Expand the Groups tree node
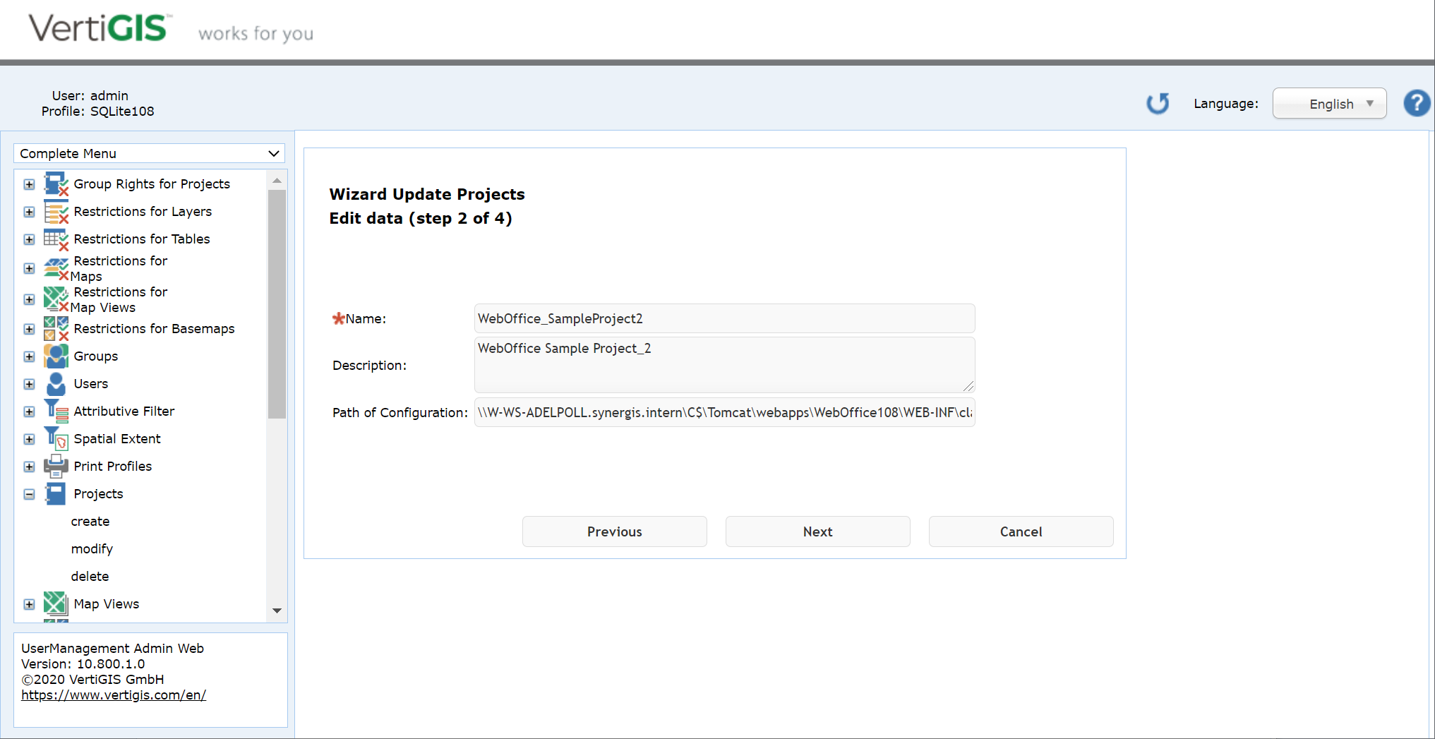This screenshot has height=739, width=1435. tap(29, 356)
